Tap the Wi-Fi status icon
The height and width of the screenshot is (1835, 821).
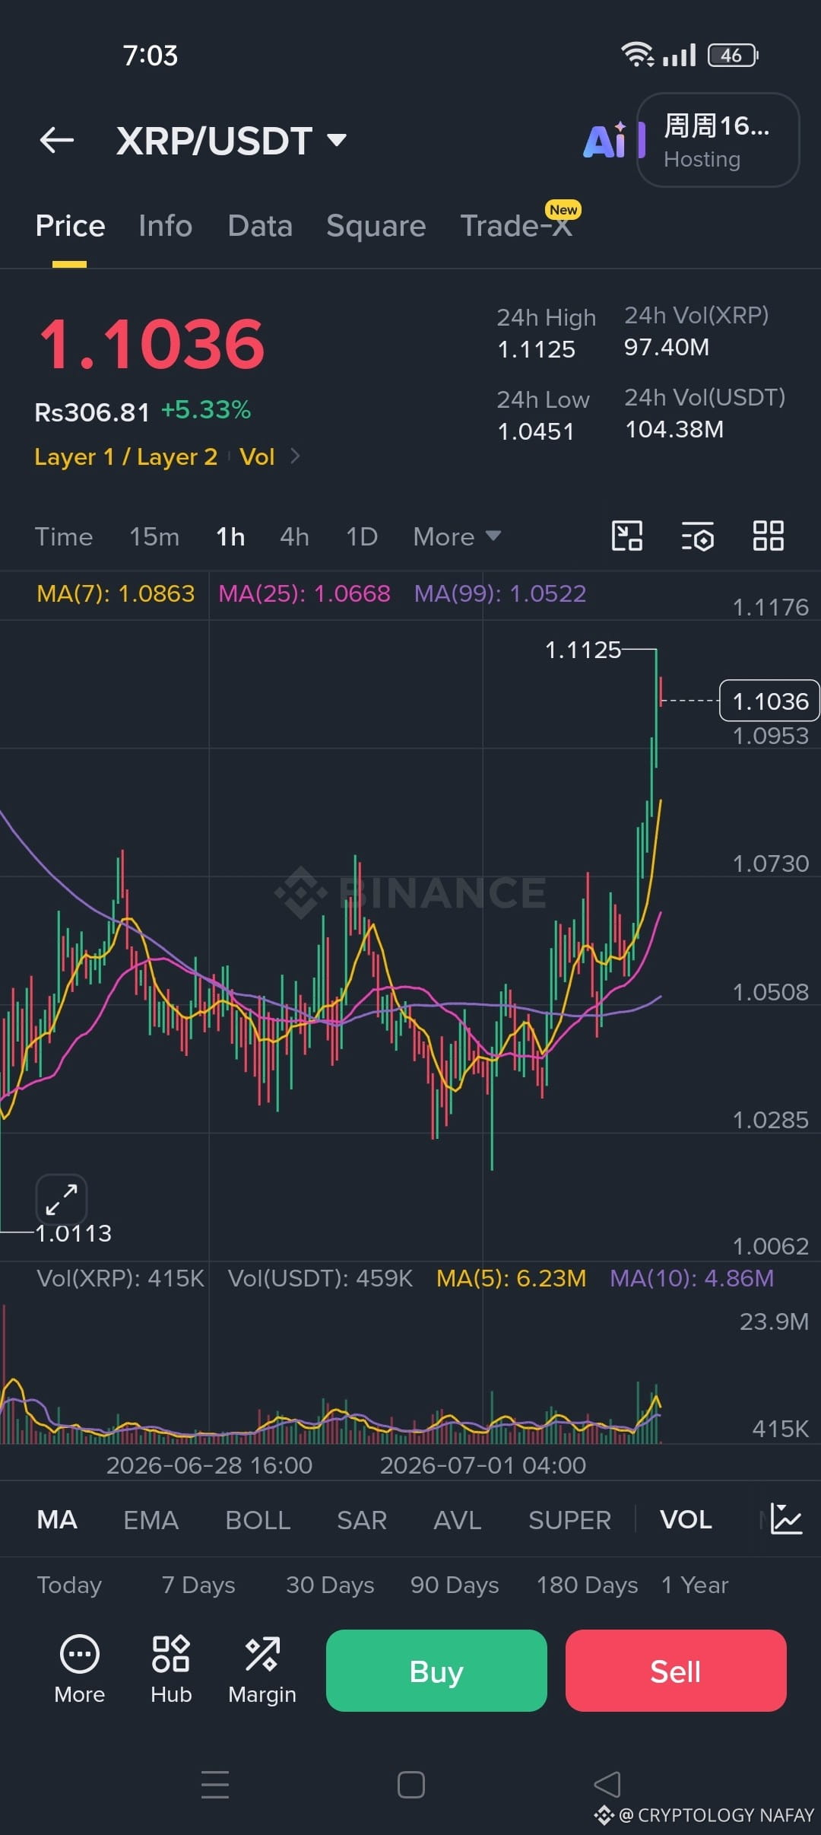click(637, 55)
